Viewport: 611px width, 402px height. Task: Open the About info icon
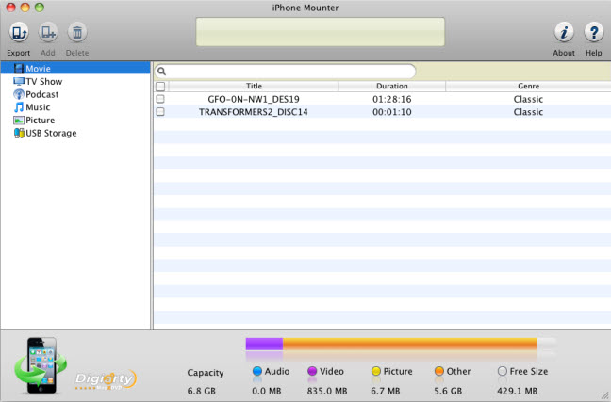564,32
